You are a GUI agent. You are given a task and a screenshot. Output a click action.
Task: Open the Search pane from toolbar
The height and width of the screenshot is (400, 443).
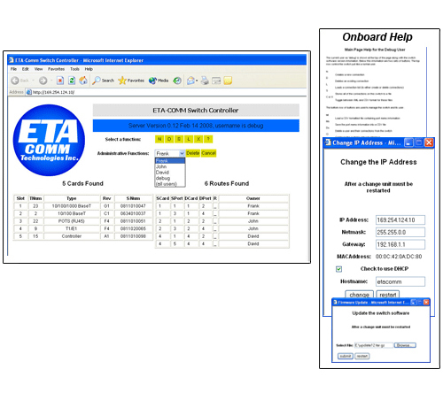[x=103, y=81]
